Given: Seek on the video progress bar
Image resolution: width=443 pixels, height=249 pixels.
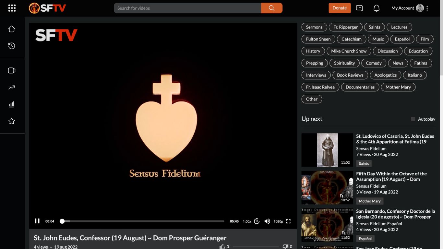Looking at the screenshot, I should point(143,221).
